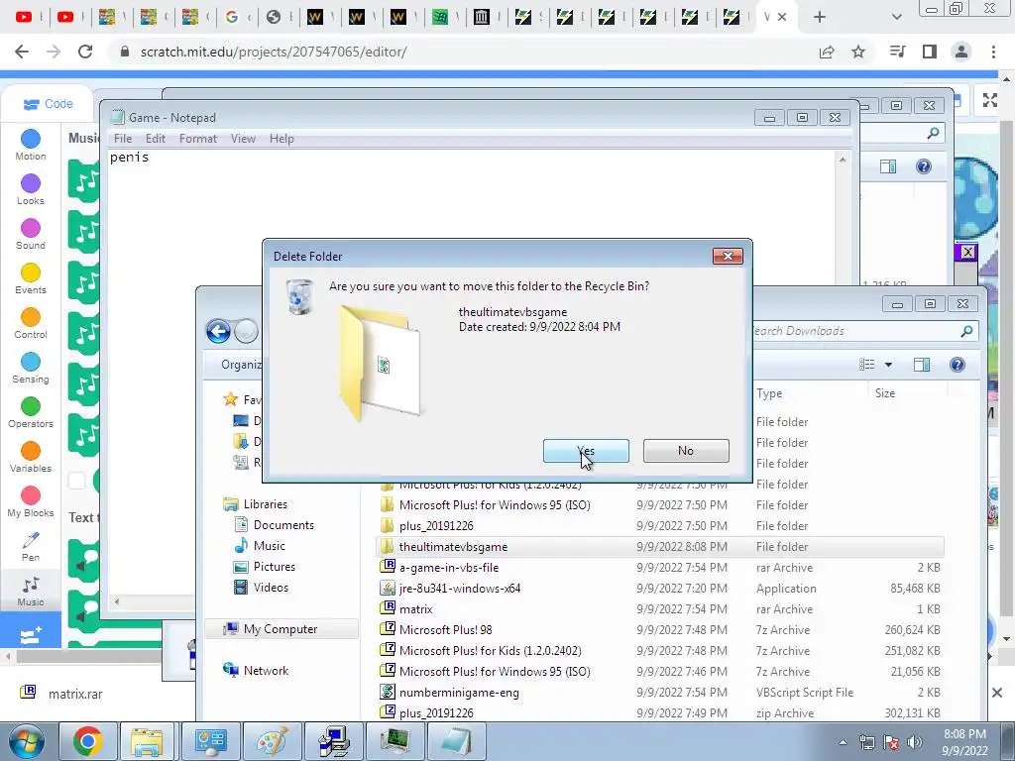Select the matrix rar archive file

[659, 609]
